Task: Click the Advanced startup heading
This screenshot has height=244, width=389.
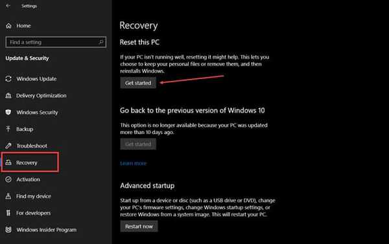Action: pyautogui.click(x=147, y=186)
